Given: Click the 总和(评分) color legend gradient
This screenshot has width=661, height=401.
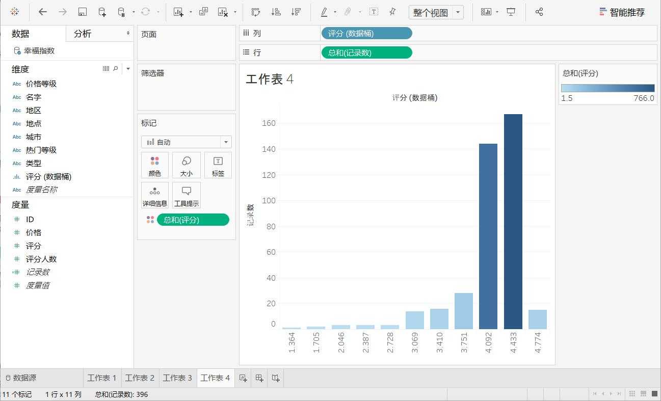Looking at the screenshot, I should tap(607, 88).
